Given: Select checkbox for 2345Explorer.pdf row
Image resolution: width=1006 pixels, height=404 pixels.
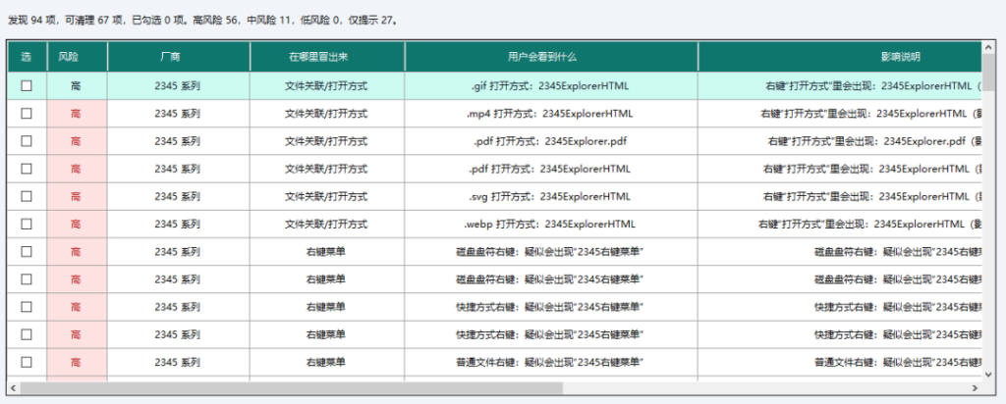Looking at the screenshot, I should coord(27,141).
